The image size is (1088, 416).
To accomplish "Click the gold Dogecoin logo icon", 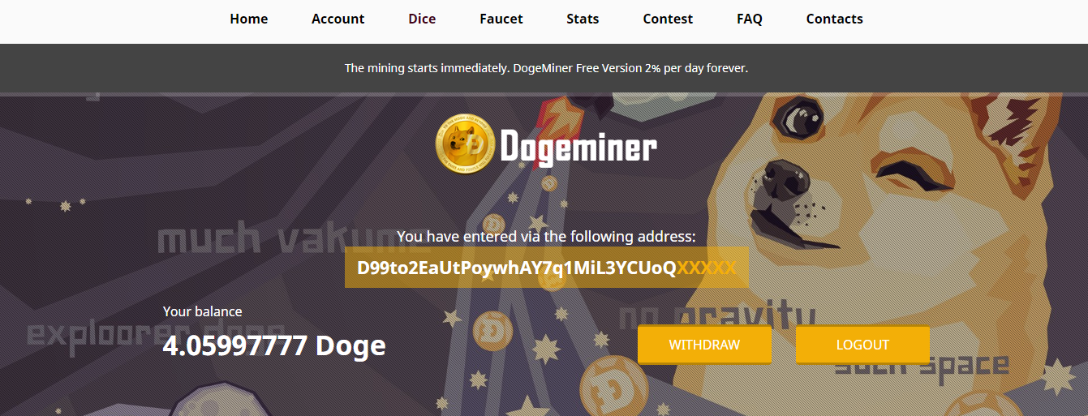I will [x=465, y=144].
